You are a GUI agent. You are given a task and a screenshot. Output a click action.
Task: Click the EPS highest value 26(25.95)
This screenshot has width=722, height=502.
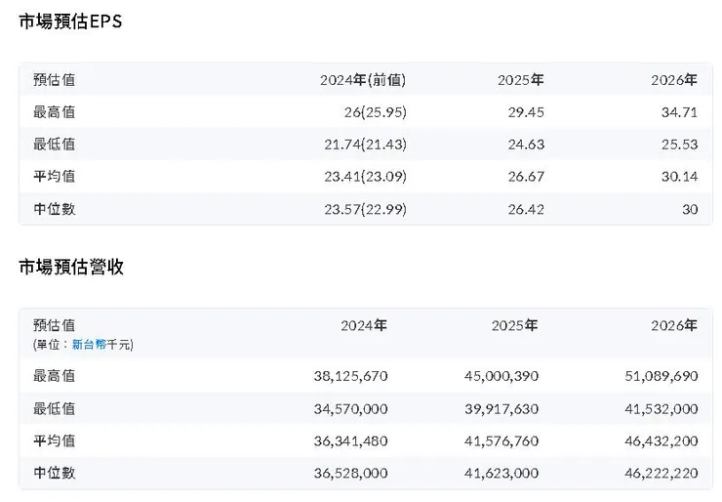coord(375,112)
